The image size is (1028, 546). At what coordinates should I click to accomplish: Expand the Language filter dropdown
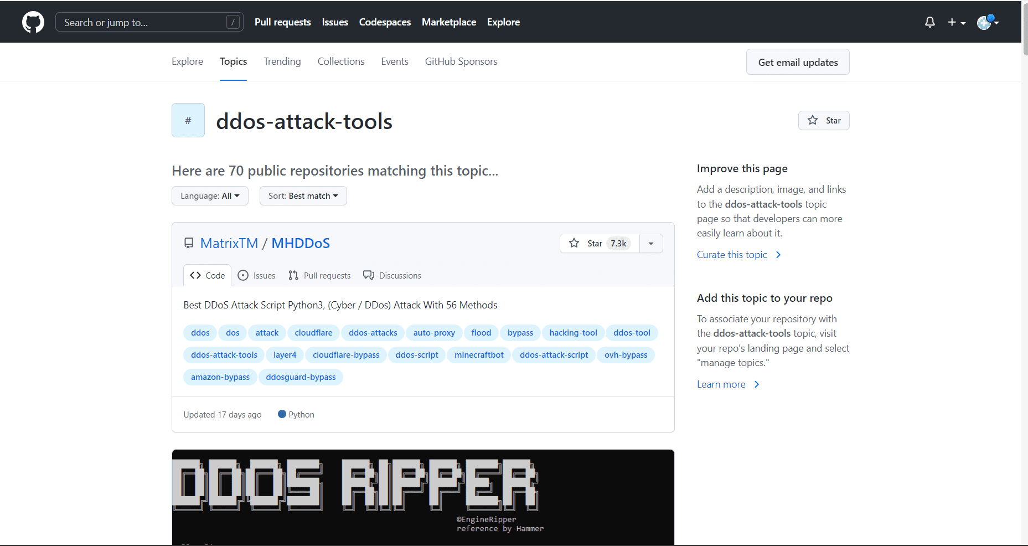210,196
